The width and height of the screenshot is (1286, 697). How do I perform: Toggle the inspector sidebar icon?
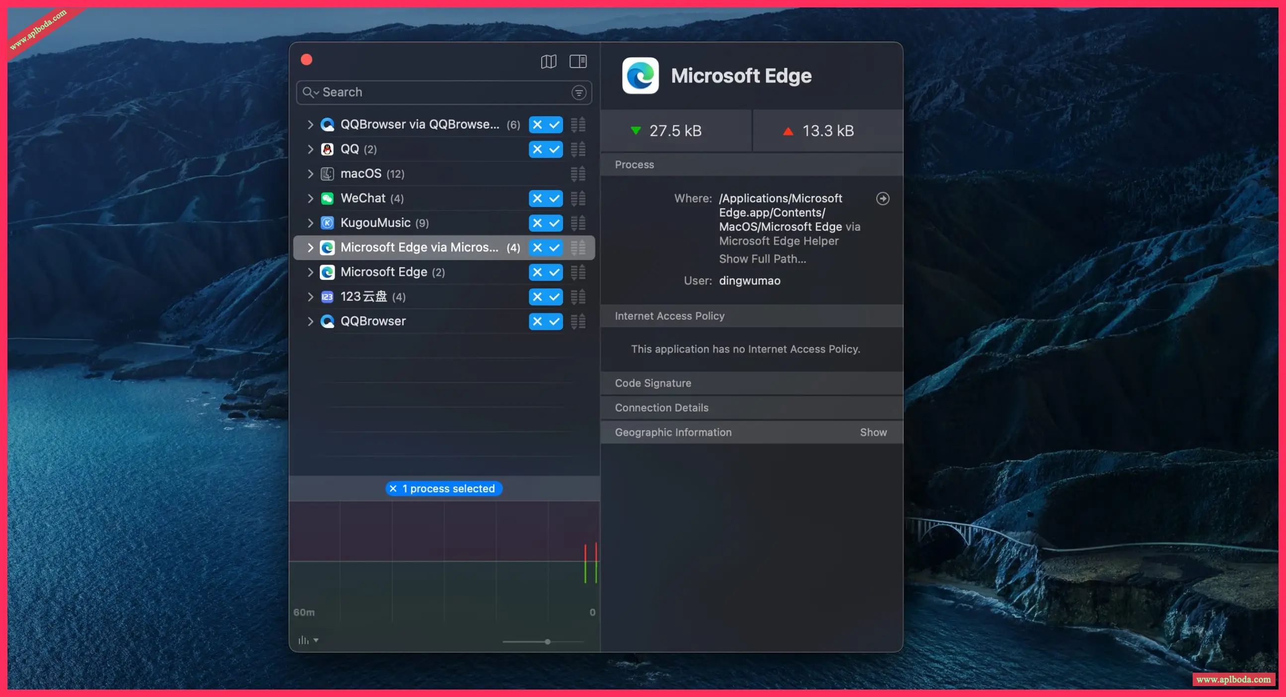point(577,62)
